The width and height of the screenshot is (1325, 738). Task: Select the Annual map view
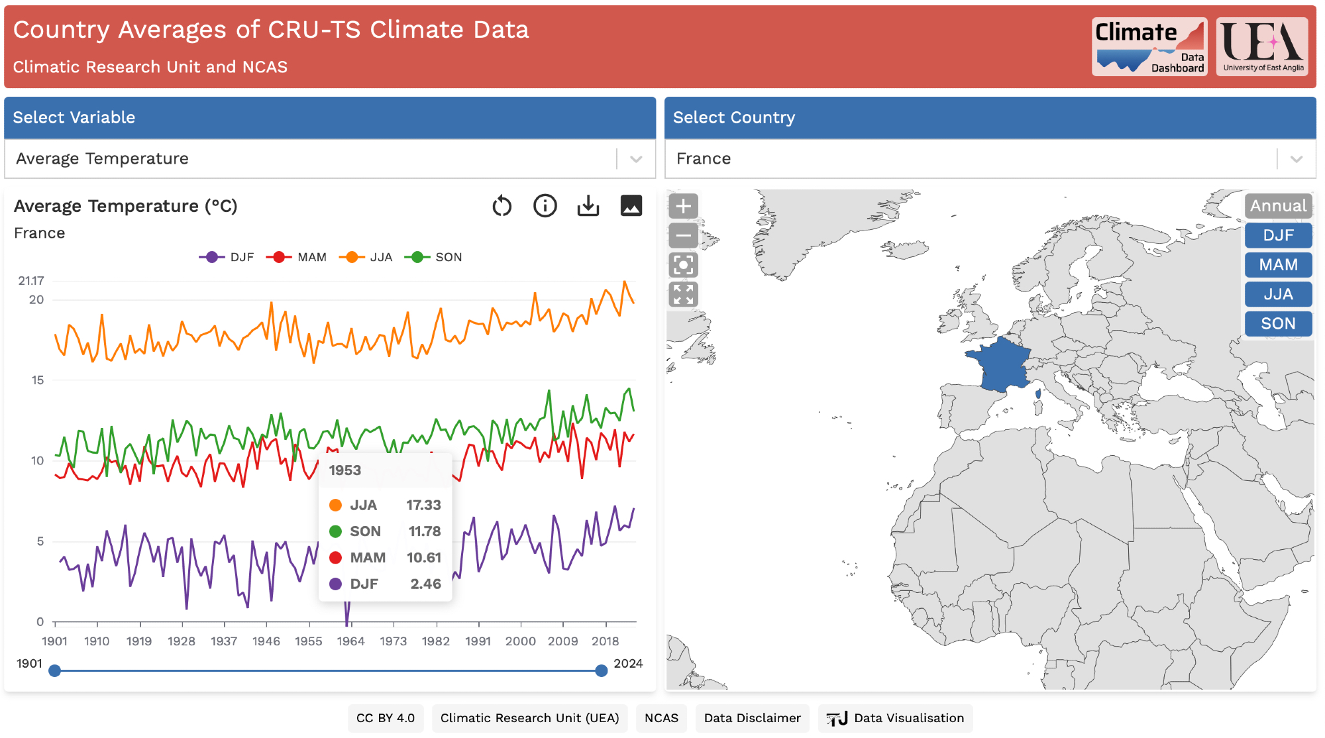click(x=1277, y=206)
